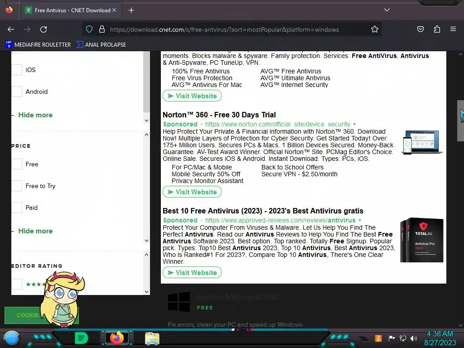
Task: Bookmark this page with the star
Action: click(375, 29)
